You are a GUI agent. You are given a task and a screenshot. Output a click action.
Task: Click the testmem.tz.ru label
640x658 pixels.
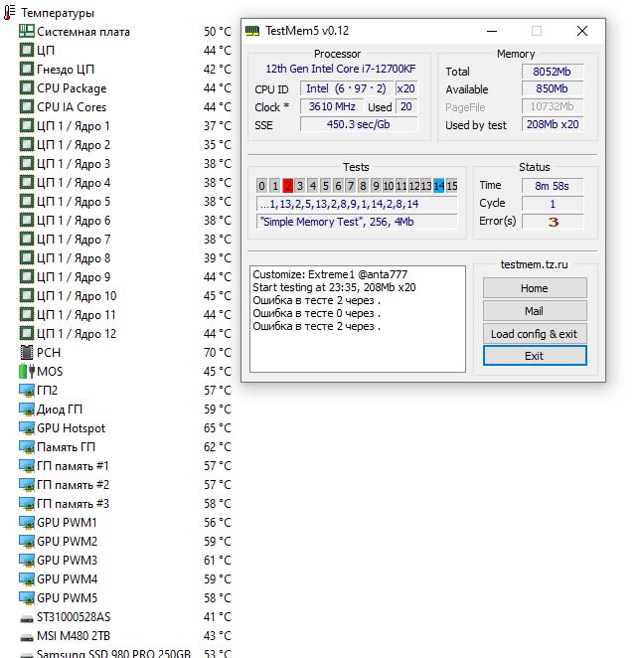(534, 264)
